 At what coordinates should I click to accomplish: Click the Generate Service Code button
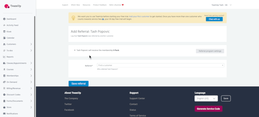pyautogui.click(x=208, y=109)
